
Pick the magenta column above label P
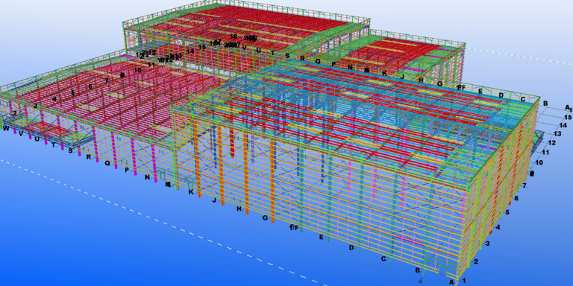[134, 157]
